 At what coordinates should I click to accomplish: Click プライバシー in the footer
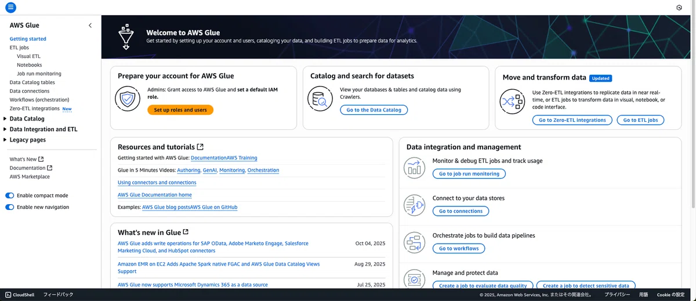pyautogui.click(x=617, y=295)
